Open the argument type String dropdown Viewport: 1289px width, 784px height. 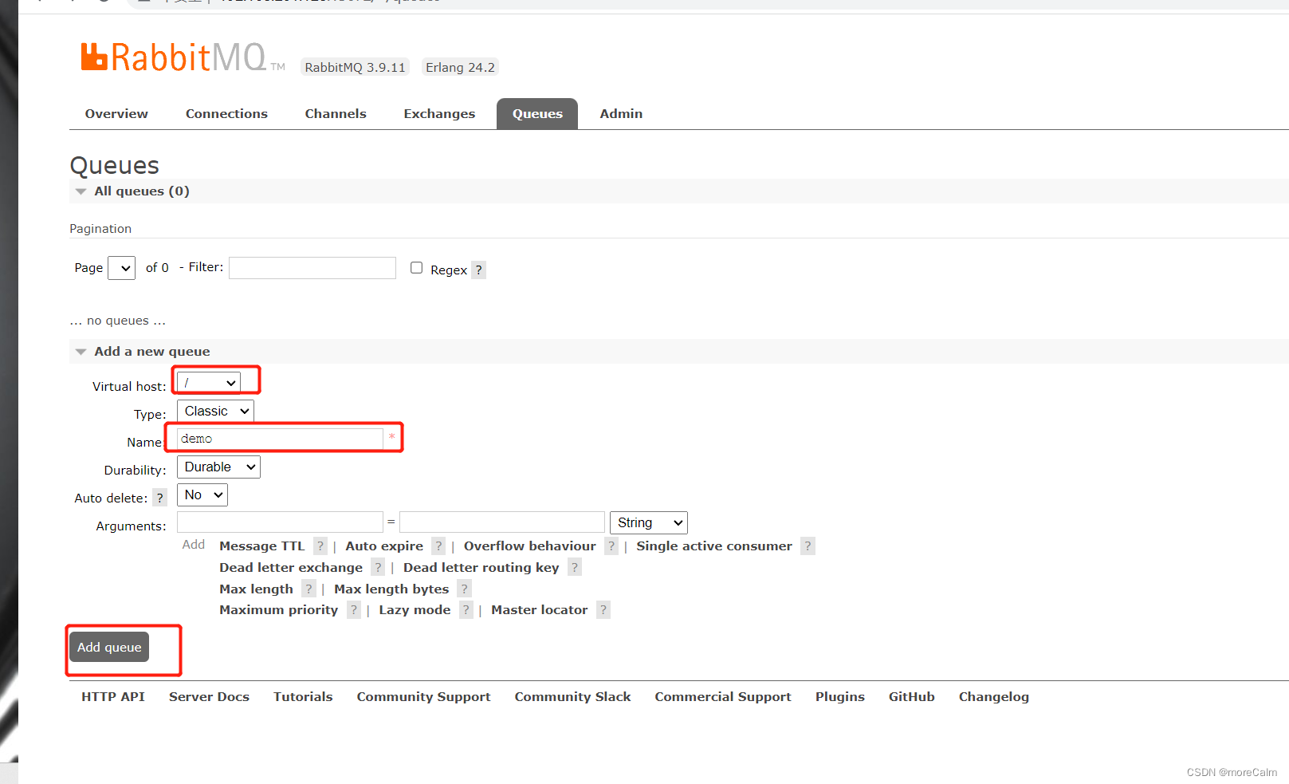tap(647, 522)
